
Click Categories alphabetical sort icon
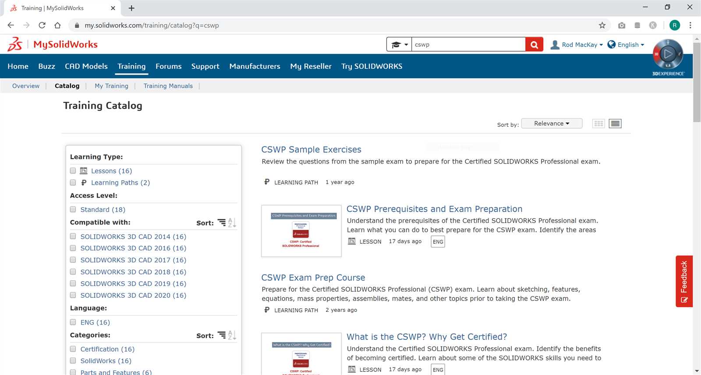[x=232, y=336]
